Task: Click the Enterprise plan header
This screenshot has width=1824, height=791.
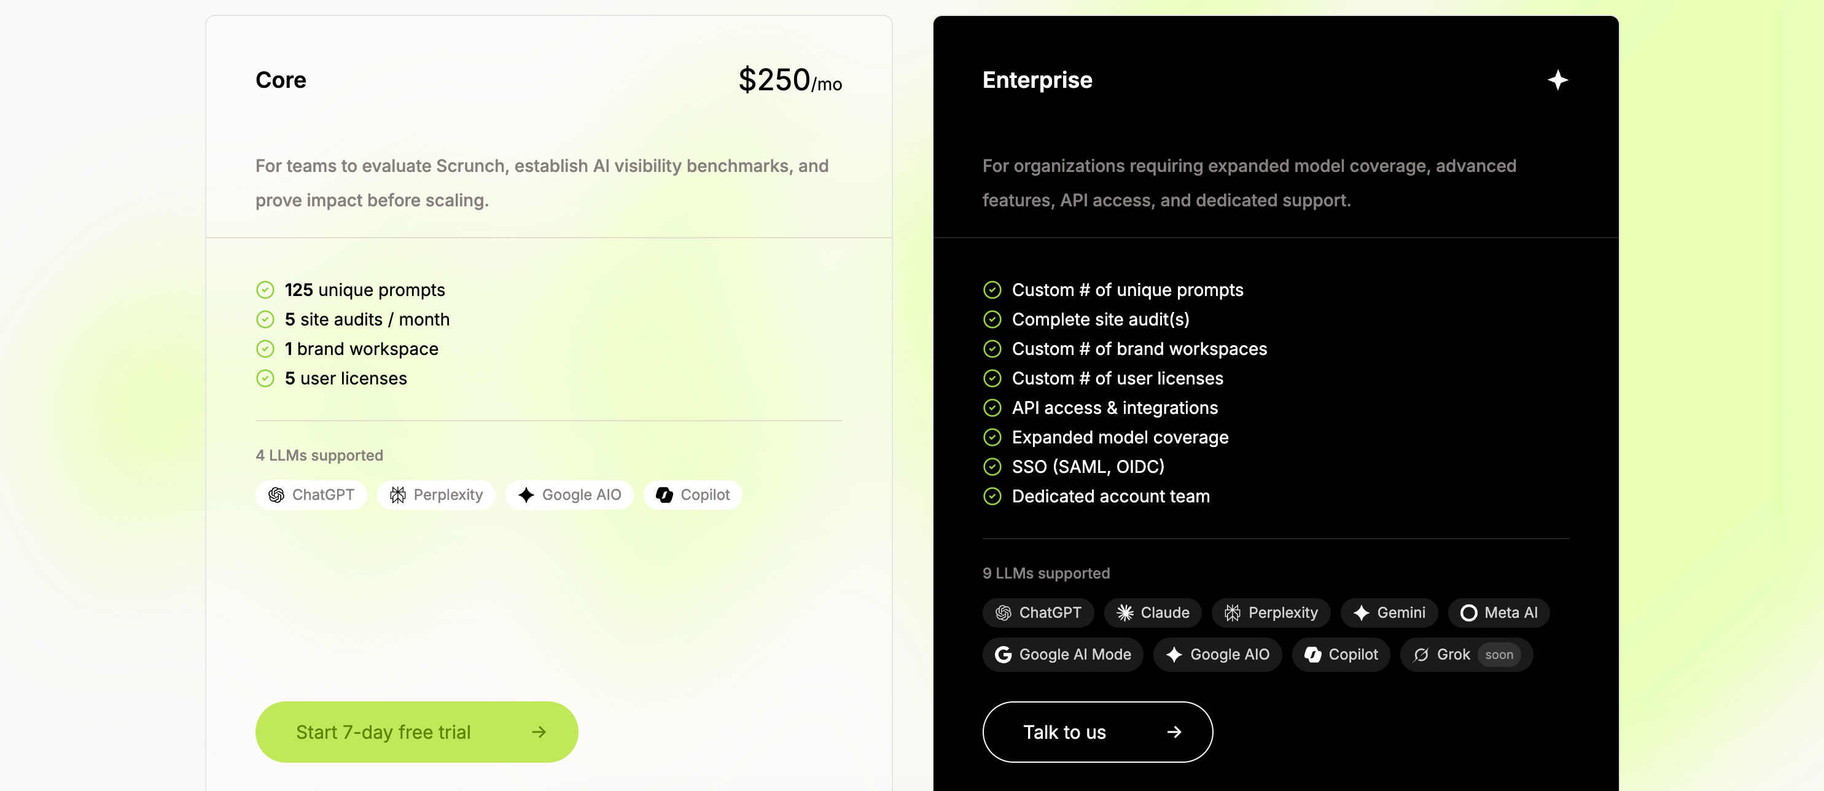Action: 1037,79
